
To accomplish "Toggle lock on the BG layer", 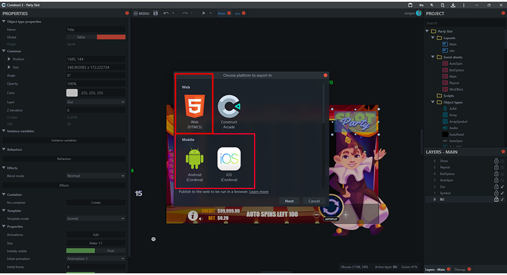I will 496,200.
